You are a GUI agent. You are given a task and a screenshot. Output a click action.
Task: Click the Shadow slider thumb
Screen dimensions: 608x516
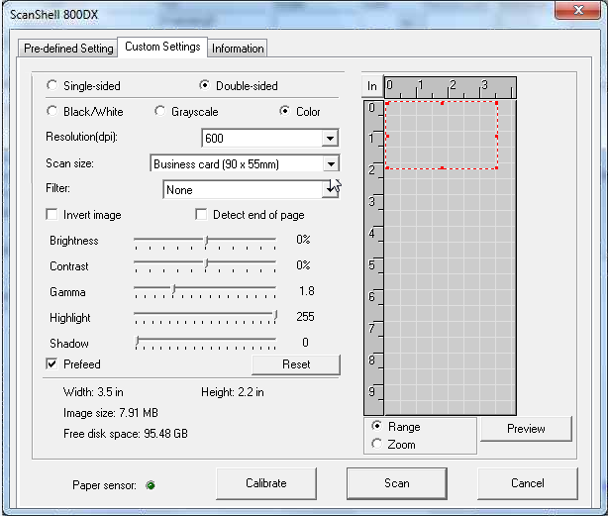click(137, 341)
